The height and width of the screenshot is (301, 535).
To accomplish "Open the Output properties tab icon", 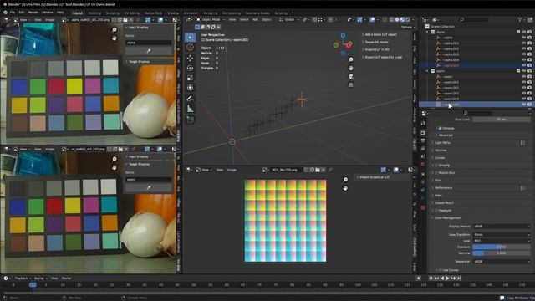I will [423, 141].
